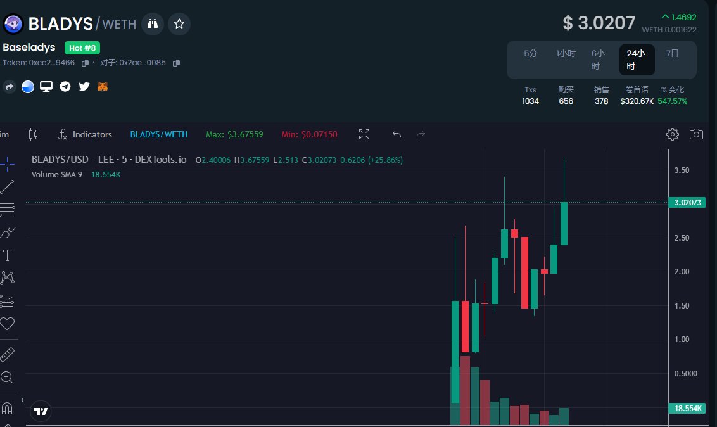
Task: Click the Txs count 1034
Action: coord(530,101)
